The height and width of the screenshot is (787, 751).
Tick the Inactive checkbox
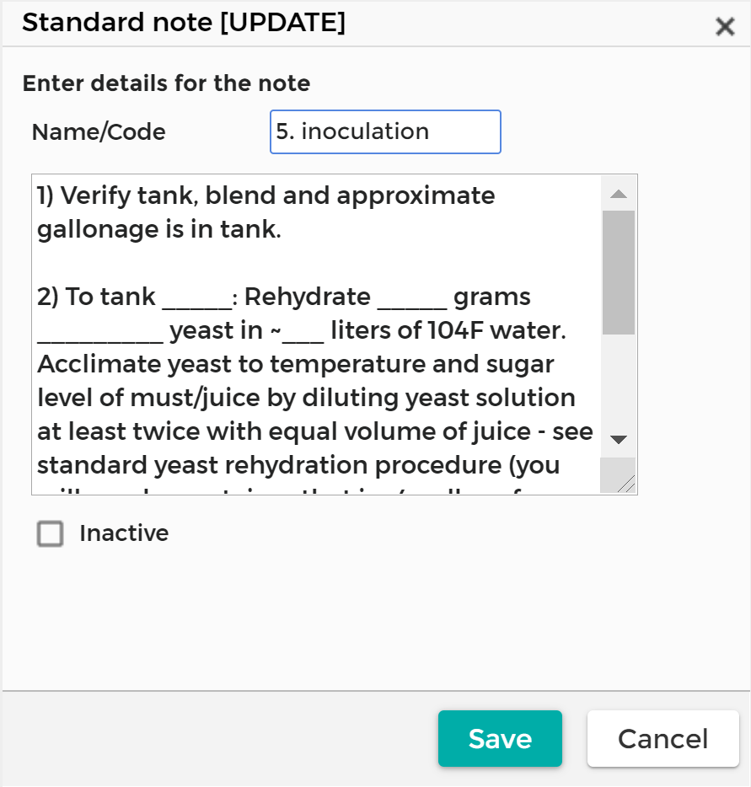coord(51,534)
